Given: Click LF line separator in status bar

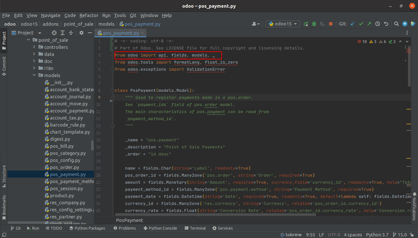Looking at the screenshot, I should (x=321, y=235).
